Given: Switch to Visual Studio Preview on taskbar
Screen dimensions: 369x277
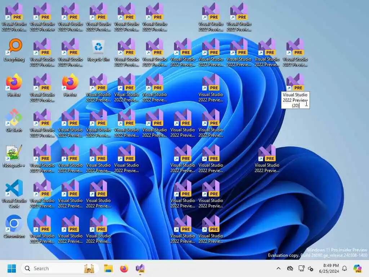Looking at the screenshot, I should pos(140,268).
